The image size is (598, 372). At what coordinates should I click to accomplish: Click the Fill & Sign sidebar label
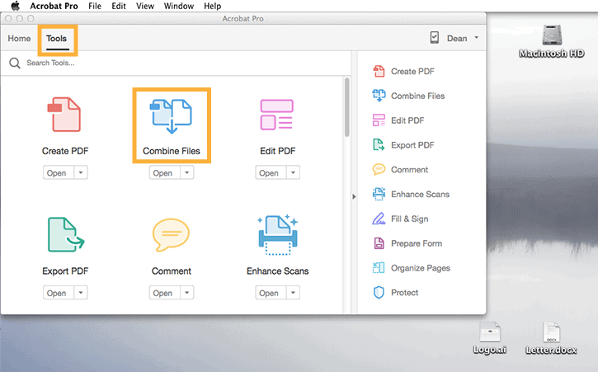pos(410,219)
